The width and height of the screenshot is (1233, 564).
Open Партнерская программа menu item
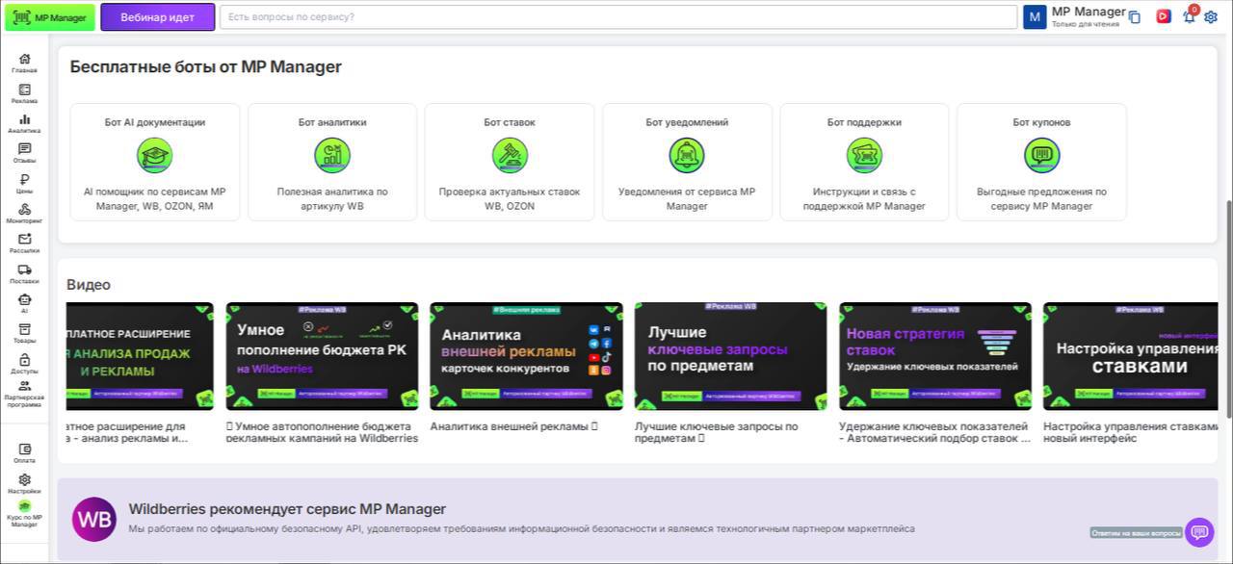tap(24, 393)
